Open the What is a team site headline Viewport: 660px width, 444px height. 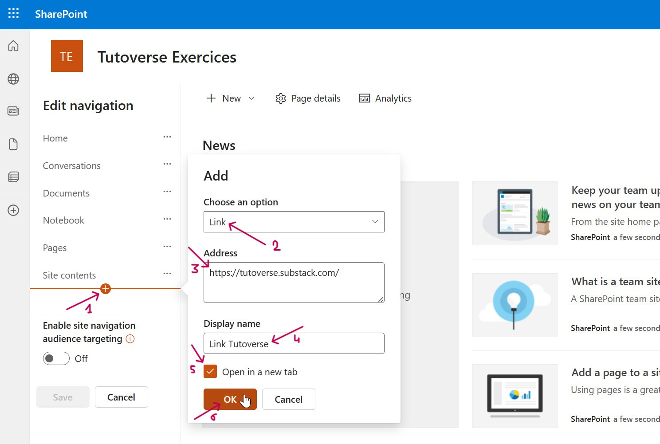616,282
